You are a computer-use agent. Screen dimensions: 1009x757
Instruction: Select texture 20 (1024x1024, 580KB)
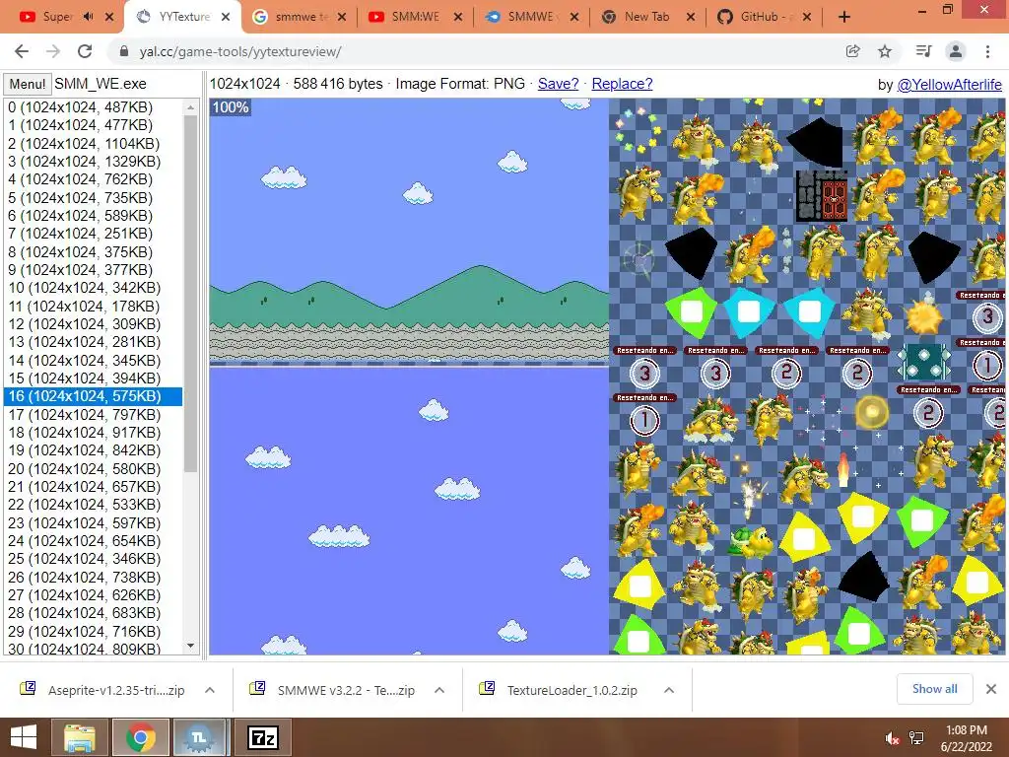94,468
